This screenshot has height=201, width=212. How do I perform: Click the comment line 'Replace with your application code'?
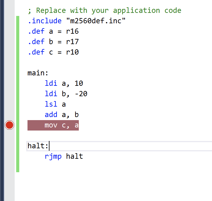point(104,10)
